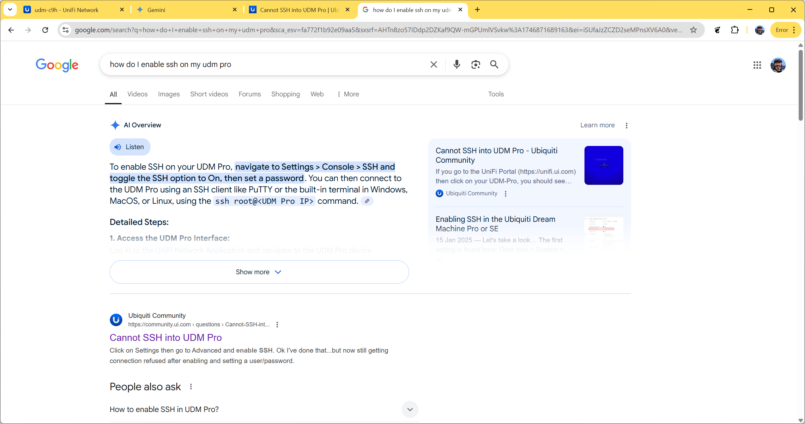Image resolution: width=805 pixels, height=424 pixels.
Task: Click the Learn more link
Action: point(597,125)
